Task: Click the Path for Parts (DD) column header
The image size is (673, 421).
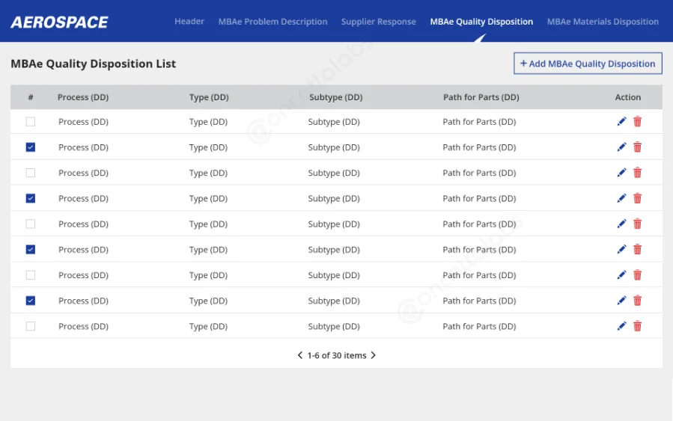Action: pos(481,97)
